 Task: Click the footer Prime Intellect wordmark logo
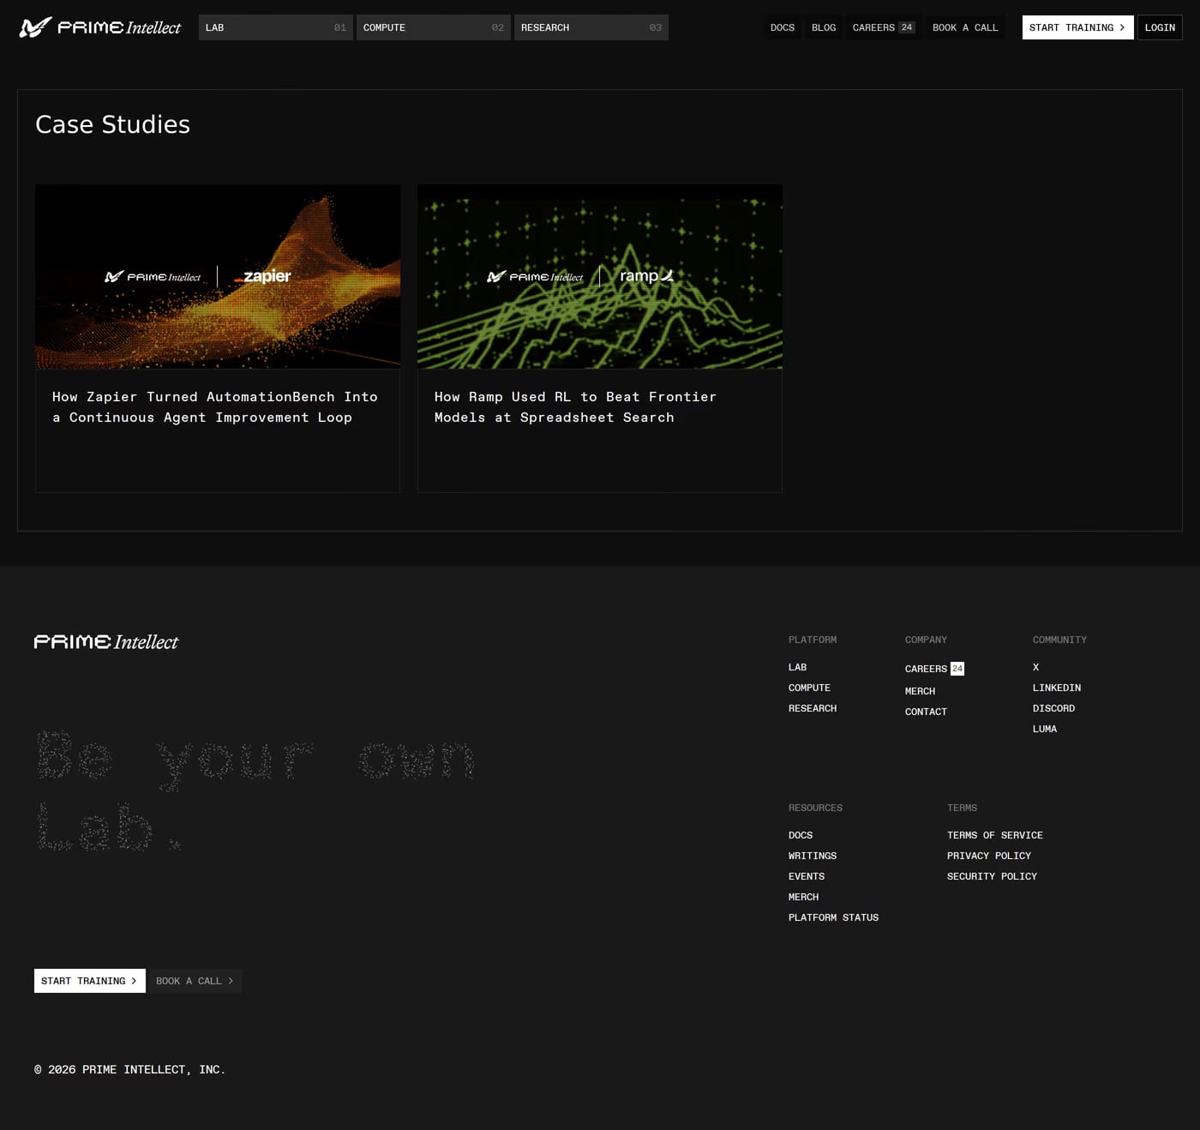[x=106, y=642]
